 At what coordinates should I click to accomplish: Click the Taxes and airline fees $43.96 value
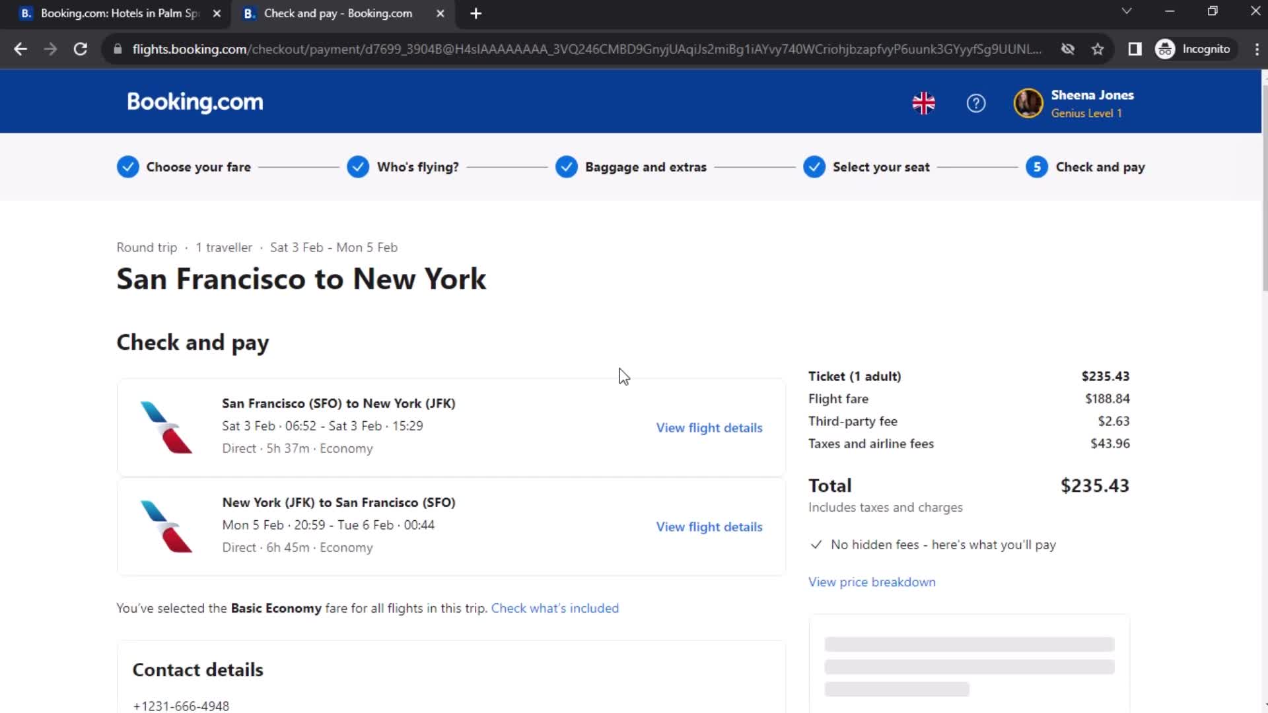tap(1109, 444)
